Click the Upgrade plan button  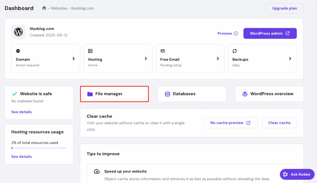pos(284,8)
